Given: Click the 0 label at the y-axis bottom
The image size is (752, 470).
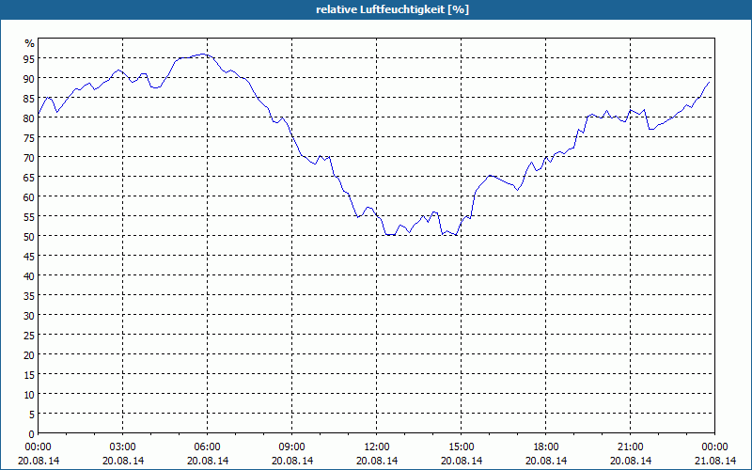Looking at the screenshot, I should [32, 434].
